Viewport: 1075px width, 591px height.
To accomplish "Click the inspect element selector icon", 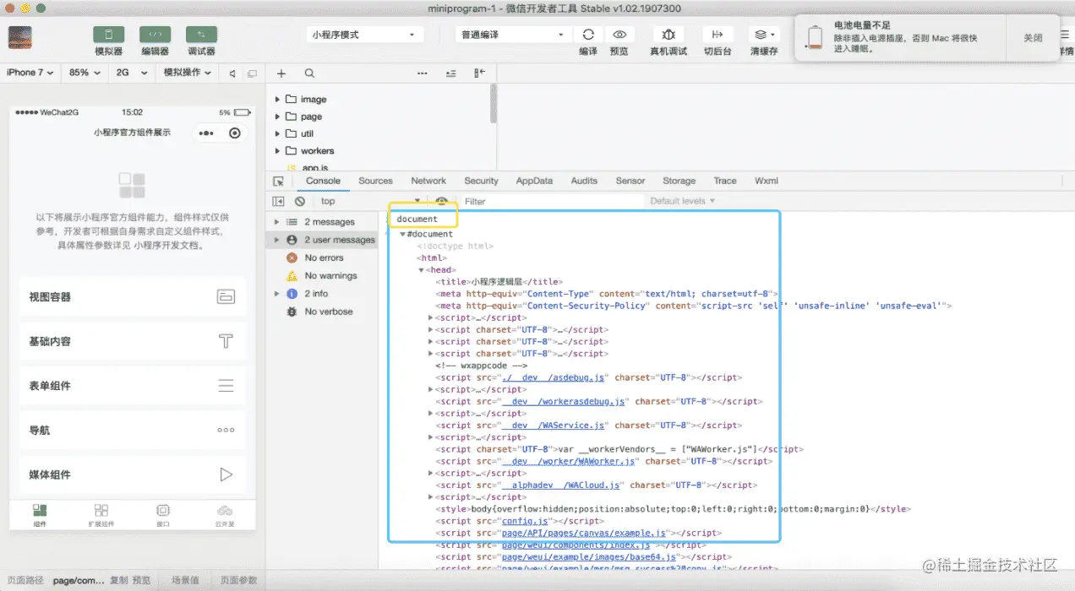I will [279, 181].
